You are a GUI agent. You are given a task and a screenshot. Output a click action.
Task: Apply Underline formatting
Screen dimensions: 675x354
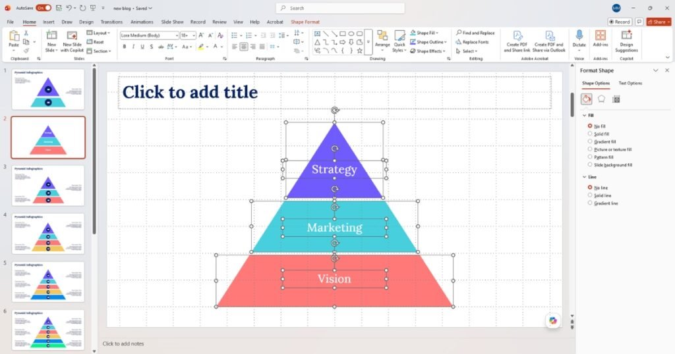click(x=142, y=47)
